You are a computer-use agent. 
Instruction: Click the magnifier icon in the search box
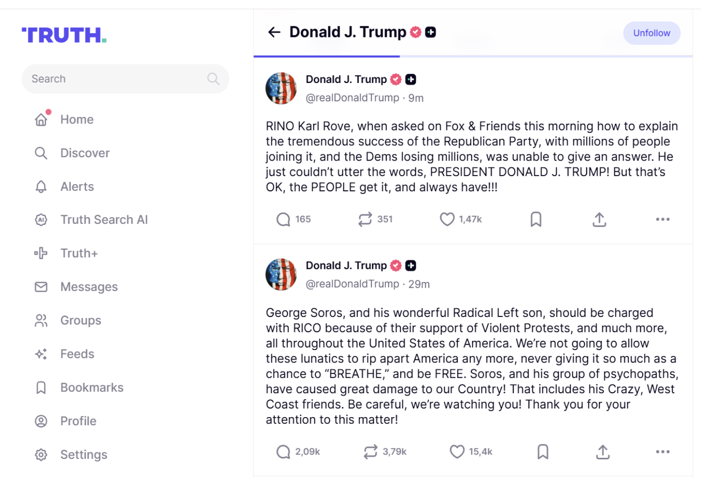(213, 79)
